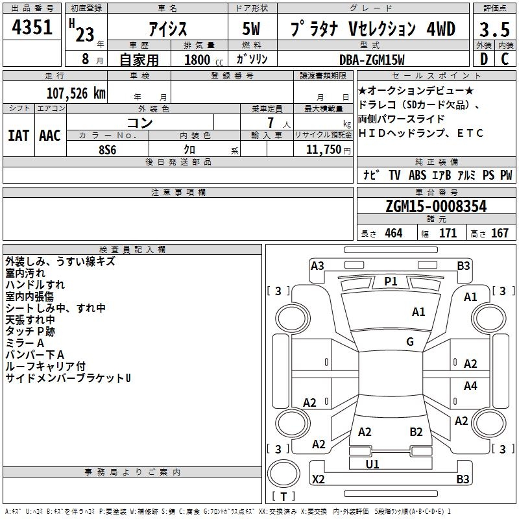Select inspector note 室内汚れ
519x519 pixels.
[x=25, y=273]
